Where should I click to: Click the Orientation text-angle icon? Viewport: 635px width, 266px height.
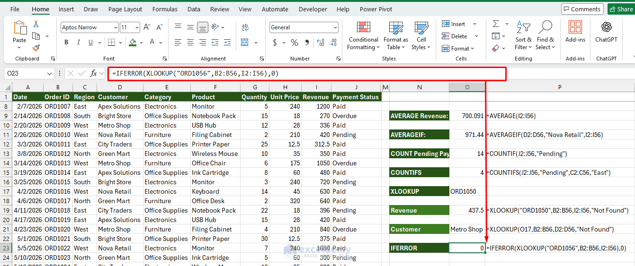click(214, 27)
